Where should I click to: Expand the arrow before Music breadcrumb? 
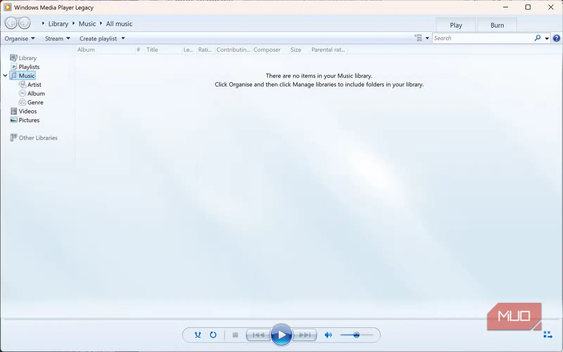[x=74, y=24]
